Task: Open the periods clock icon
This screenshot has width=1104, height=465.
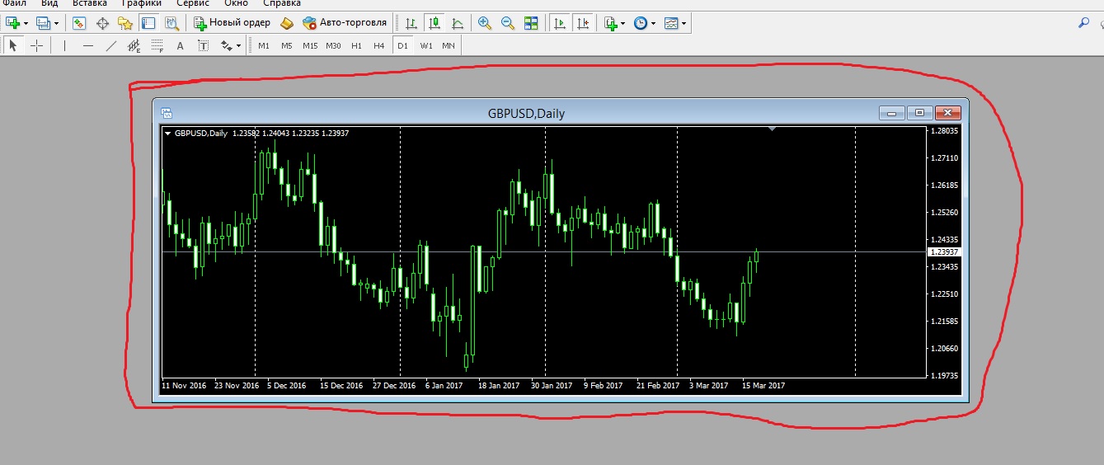Action: [x=641, y=23]
